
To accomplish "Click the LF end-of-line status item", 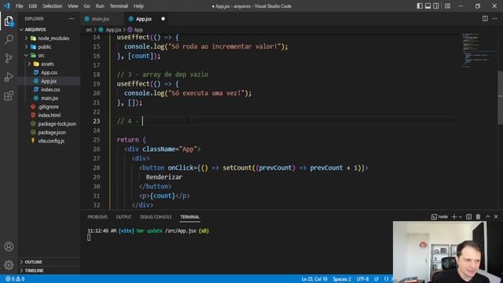I will 376,279.
